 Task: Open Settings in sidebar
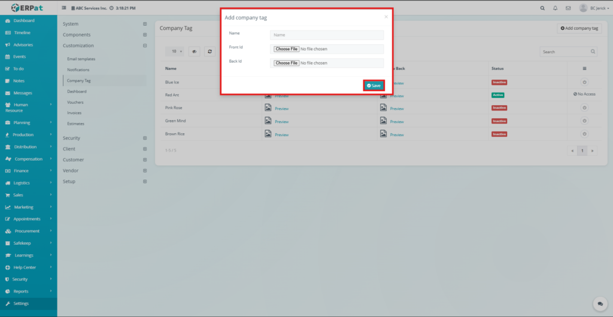tap(29, 303)
